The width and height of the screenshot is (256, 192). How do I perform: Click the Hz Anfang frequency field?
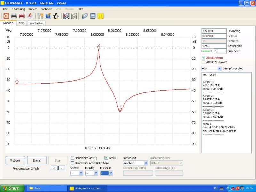[x=214, y=31]
